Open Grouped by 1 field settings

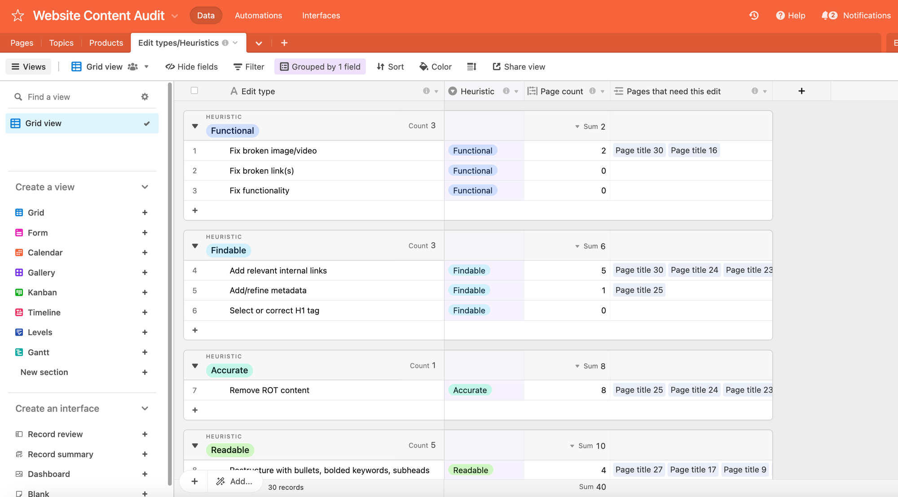320,67
